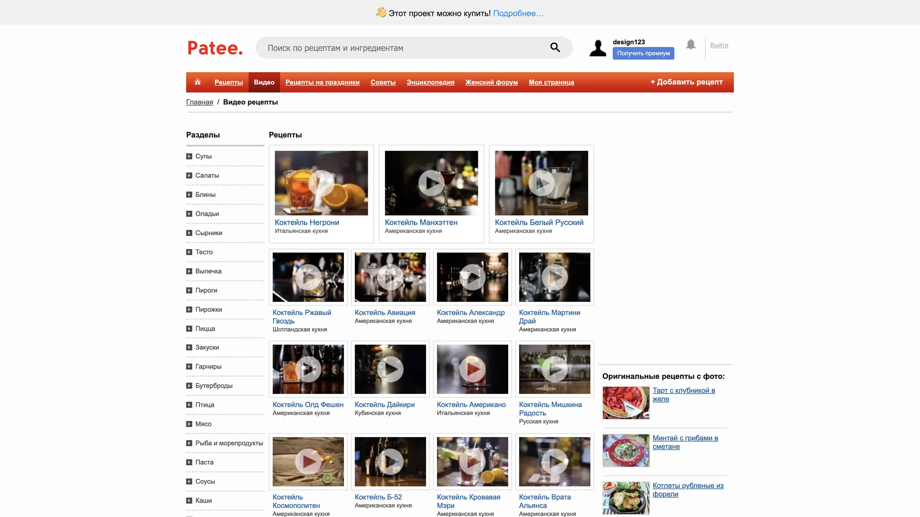Click the Выйти logout link
This screenshot has height=517, width=920.
pyautogui.click(x=719, y=45)
